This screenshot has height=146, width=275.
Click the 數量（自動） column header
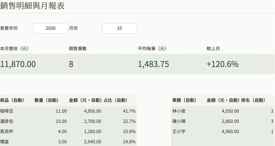47,100
